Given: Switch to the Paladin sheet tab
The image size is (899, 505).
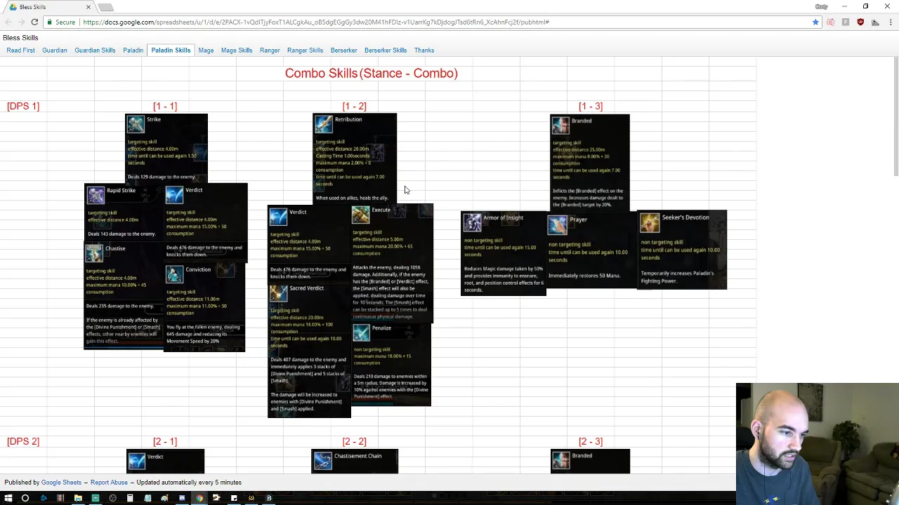Looking at the screenshot, I should [133, 50].
